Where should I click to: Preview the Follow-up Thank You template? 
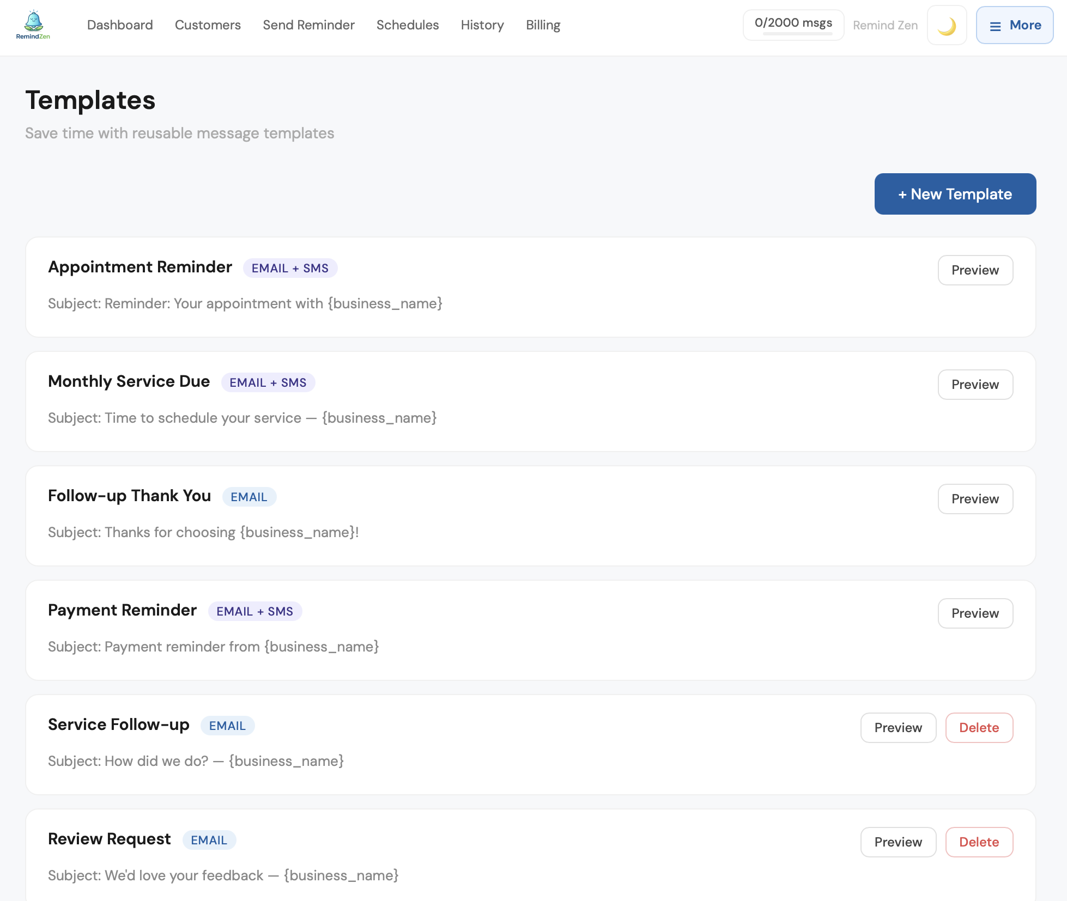click(975, 499)
